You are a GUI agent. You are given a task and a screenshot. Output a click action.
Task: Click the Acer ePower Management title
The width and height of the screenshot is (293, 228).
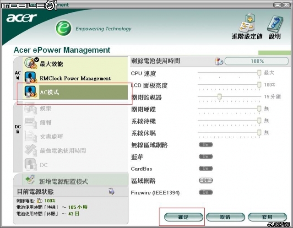pos(62,50)
